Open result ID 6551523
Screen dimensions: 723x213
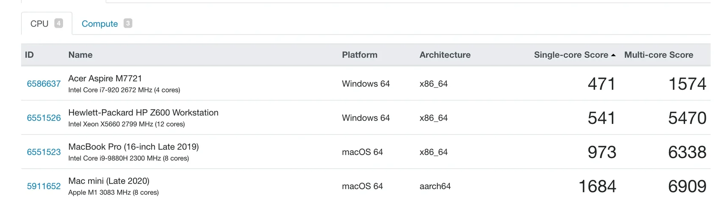(44, 152)
